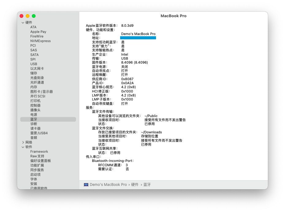This screenshot has width=285, height=212.
Task: Click the 8.4096 (8.4096) firmware value
Action: pyautogui.click(x=135, y=62)
